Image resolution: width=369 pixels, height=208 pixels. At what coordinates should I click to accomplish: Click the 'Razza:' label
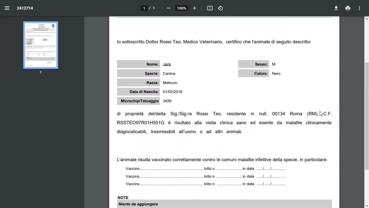(138, 83)
